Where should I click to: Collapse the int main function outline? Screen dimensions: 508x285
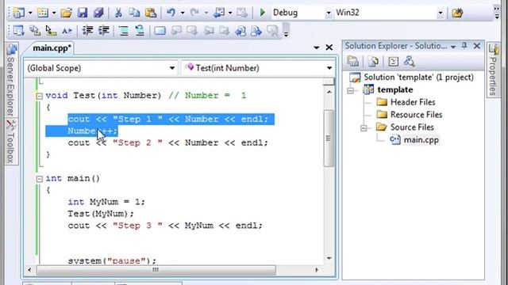click(x=39, y=179)
